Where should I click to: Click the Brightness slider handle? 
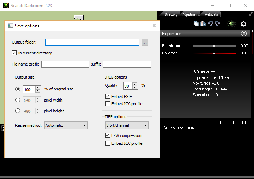(x=214, y=46)
